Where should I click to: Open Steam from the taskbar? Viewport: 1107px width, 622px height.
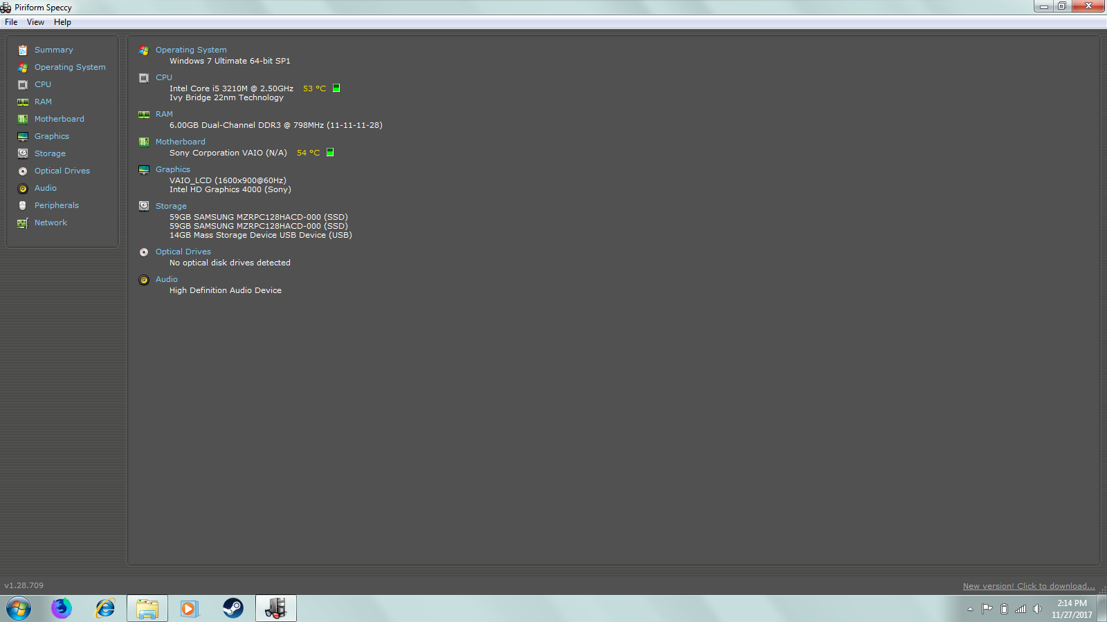pos(233,608)
